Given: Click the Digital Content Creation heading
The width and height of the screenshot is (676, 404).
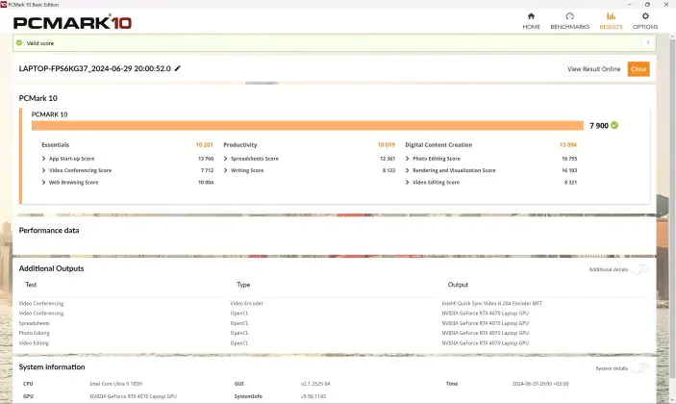Looking at the screenshot, I should (x=438, y=145).
